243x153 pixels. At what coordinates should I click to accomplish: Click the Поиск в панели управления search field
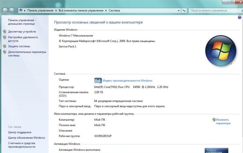tap(215, 11)
